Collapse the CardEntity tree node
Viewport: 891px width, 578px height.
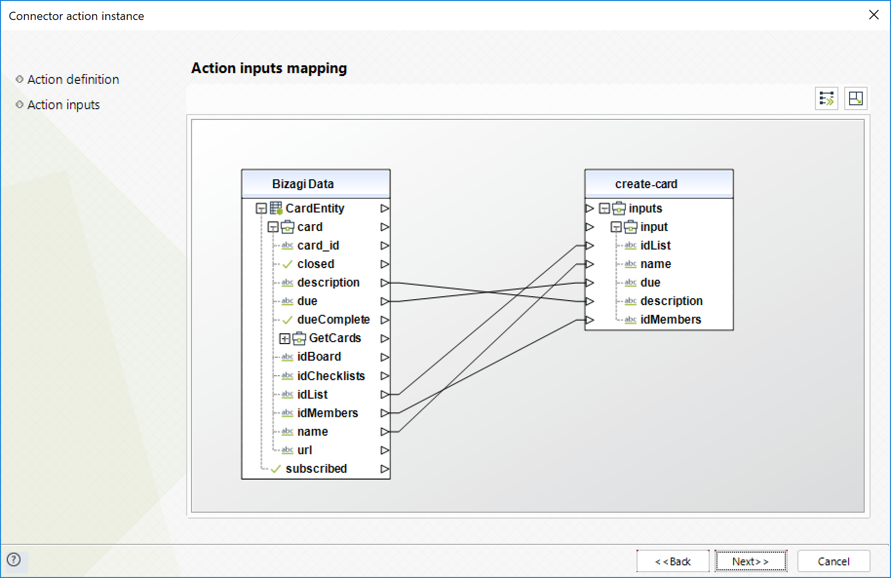[261, 209]
